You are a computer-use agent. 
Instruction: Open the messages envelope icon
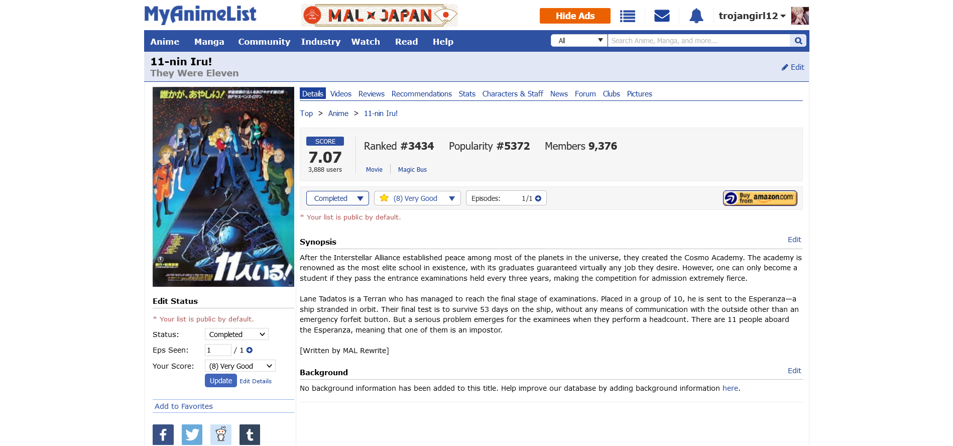[662, 16]
